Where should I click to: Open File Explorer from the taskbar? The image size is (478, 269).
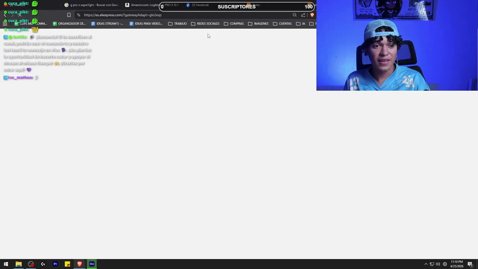[18, 264]
